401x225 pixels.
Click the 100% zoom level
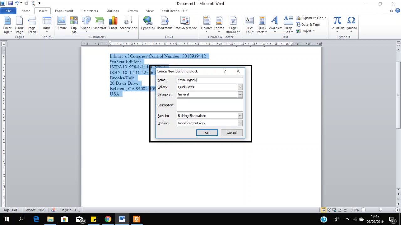(x=355, y=210)
